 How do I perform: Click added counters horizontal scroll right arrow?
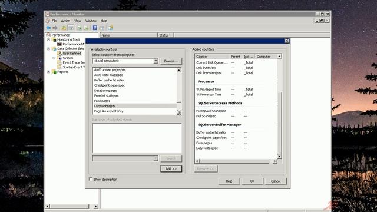[275, 161]
